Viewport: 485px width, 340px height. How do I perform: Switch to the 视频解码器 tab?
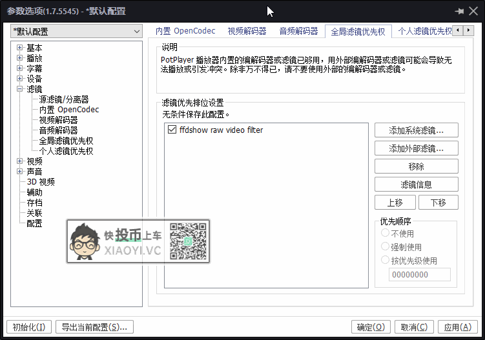tap(247, 31)
